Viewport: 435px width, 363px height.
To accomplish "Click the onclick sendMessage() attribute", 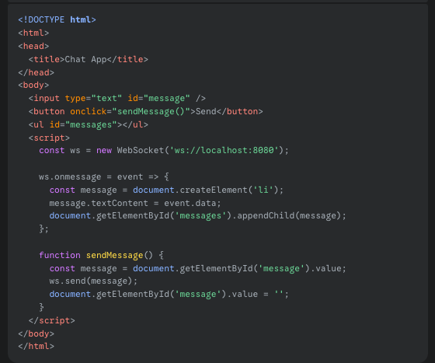I will (130, 111).
